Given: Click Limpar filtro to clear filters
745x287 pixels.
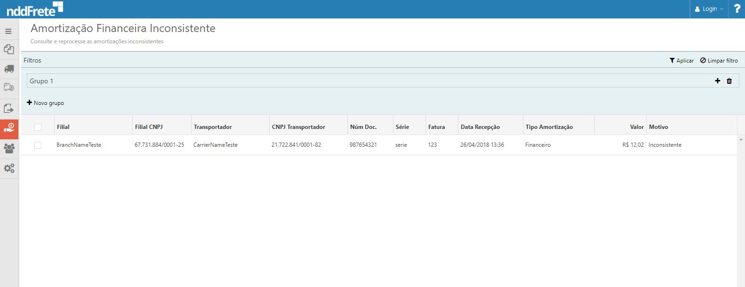Looking at the screenshot, I should point(719,61).
